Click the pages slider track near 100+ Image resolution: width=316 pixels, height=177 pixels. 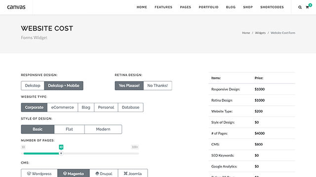point(135,153)
